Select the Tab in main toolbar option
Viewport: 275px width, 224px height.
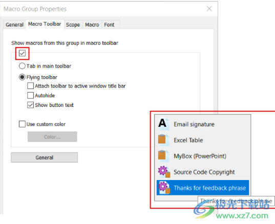(22, 66)
